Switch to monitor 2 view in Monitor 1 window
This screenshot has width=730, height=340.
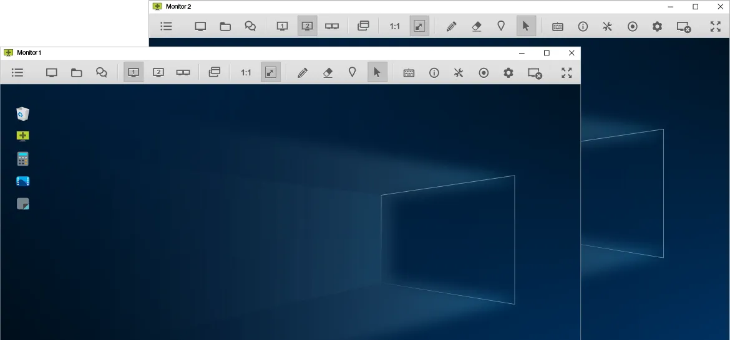(158, 72)
